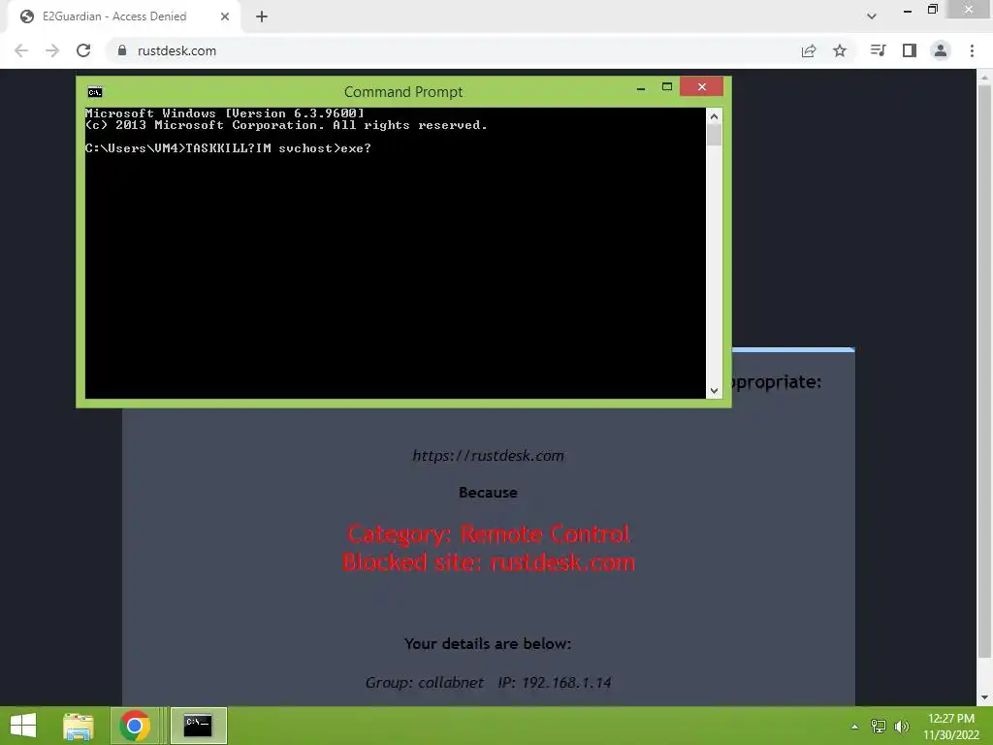This screenshot has height=745, width=993.
Task: Open the Chrome profile avatar
Action: point(941,50)
